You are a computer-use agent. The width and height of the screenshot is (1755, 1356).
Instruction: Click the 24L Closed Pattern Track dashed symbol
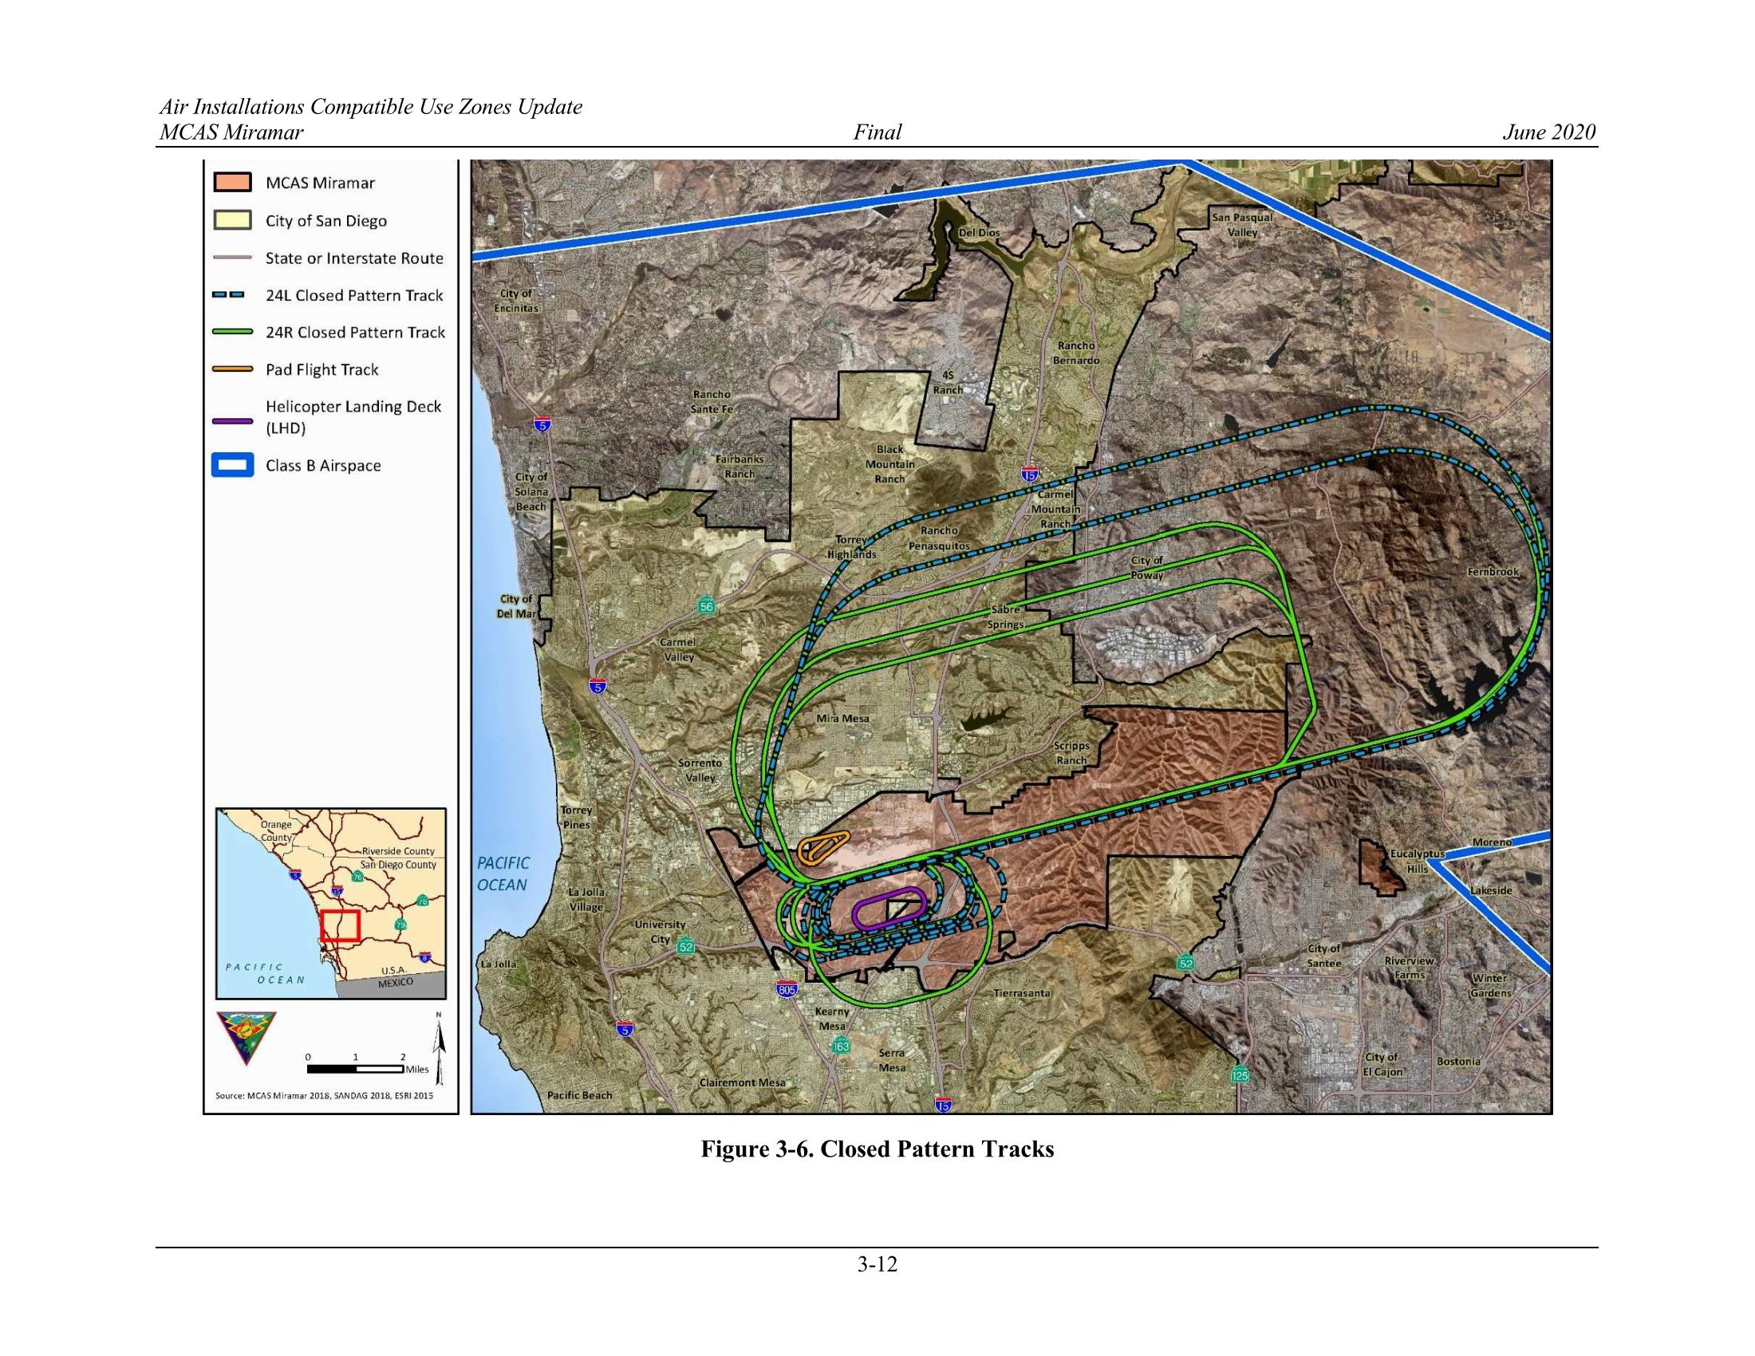pos(229,295)
